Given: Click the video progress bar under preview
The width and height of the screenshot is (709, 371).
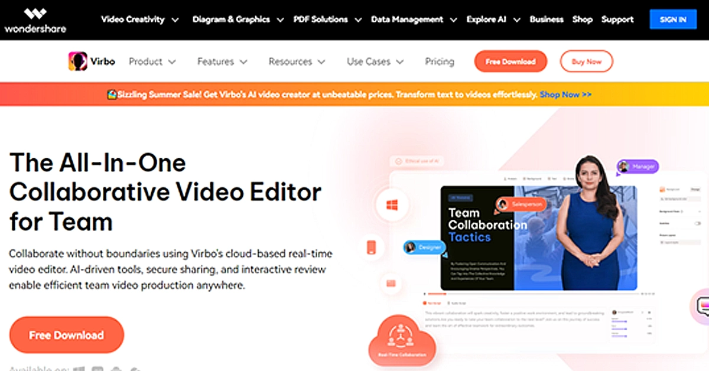Looking at the screenshot, I should [532, 294].
